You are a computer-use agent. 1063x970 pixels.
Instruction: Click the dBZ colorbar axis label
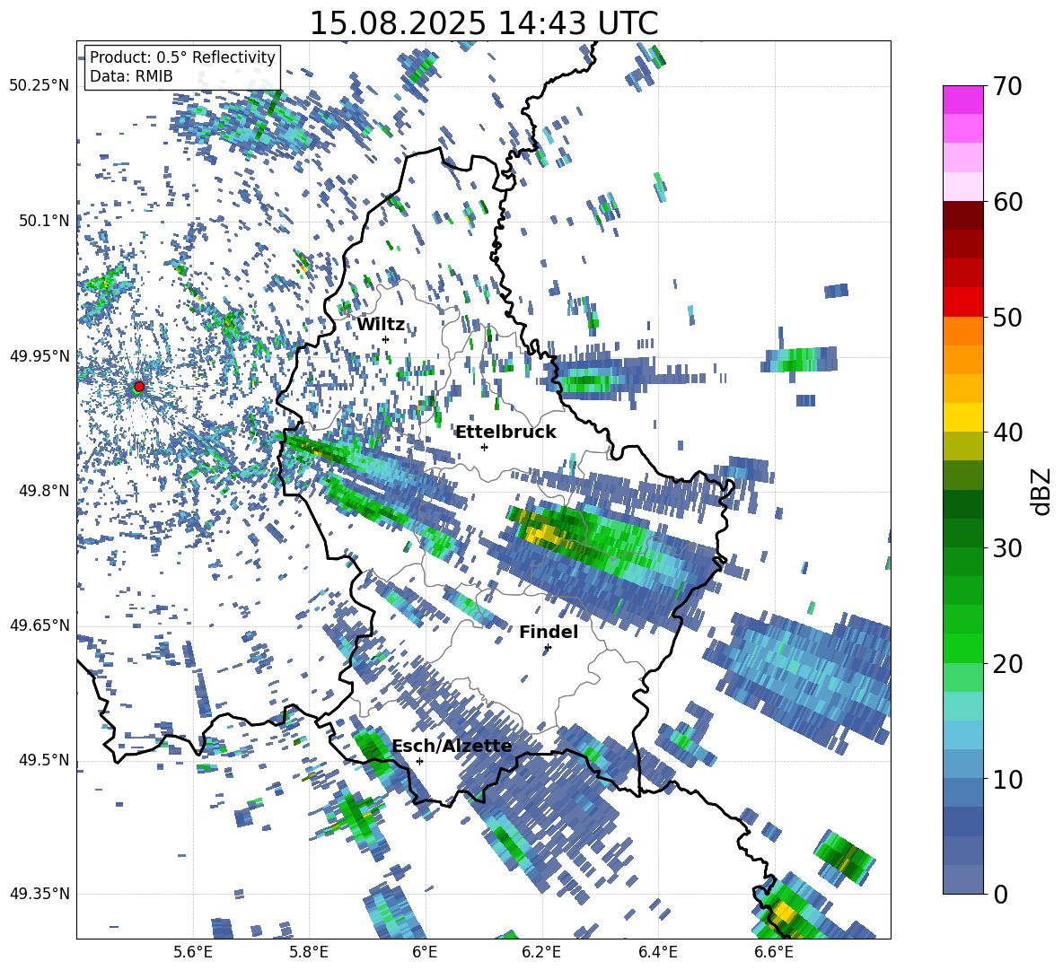1042,491
